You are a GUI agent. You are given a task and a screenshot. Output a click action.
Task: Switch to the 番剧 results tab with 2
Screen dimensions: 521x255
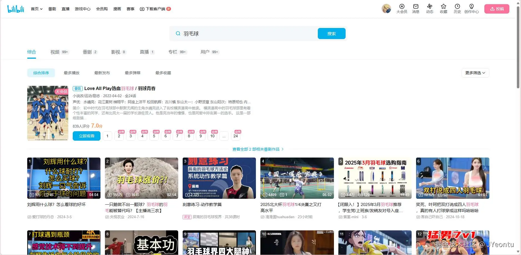click(90, 52)
